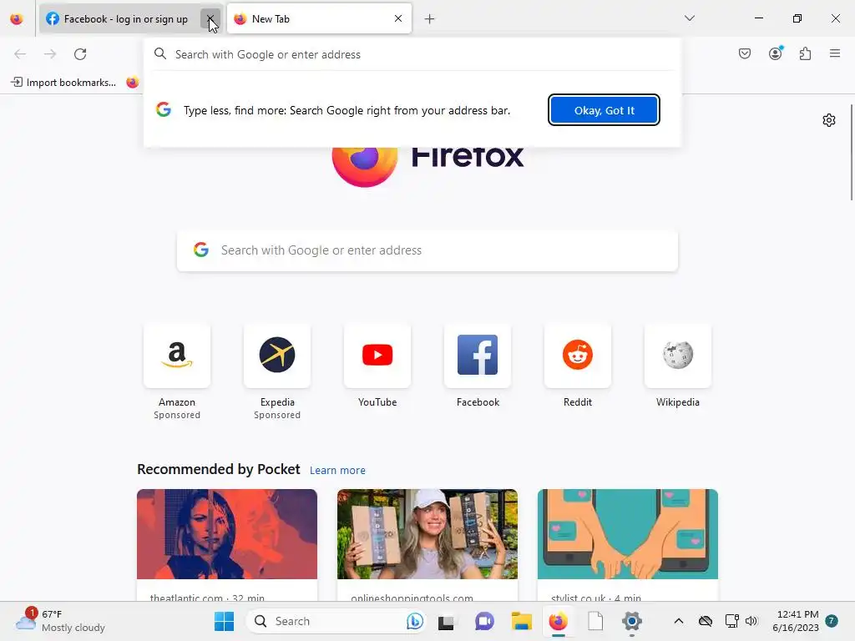This screenshot has width=855, height=641.
Task: Open Bing chat icon in taskbar search
Action: pos(414,621)
